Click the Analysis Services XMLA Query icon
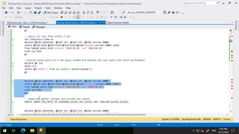 coord(74,12)
